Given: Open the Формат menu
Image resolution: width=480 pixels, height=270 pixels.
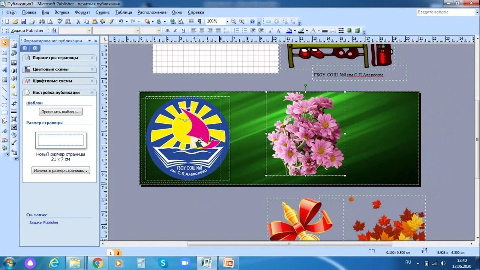Looking at the screenshot, I should 82,12.
